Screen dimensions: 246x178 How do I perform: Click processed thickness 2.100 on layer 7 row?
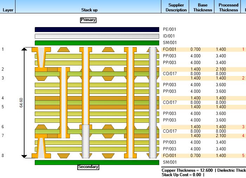coord(221,136)
